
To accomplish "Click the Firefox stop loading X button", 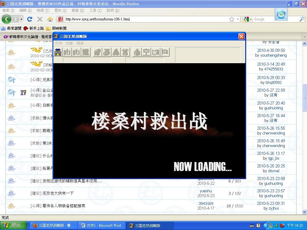I will pos(40,19).
